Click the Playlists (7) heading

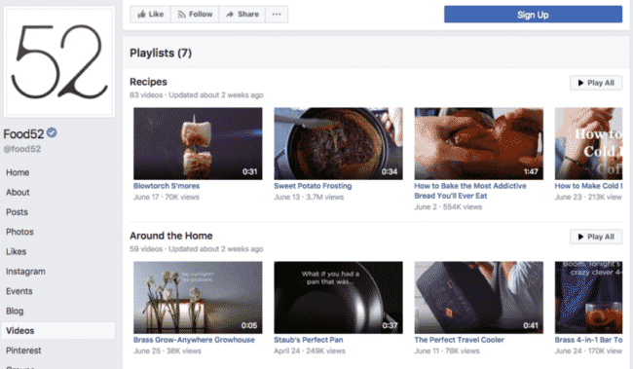(x=161, y=53)
